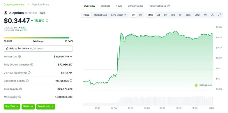Viewport: 228px width, 113px height.
Task: Click the Alephium X logo icon
Action: pos(6,13)
